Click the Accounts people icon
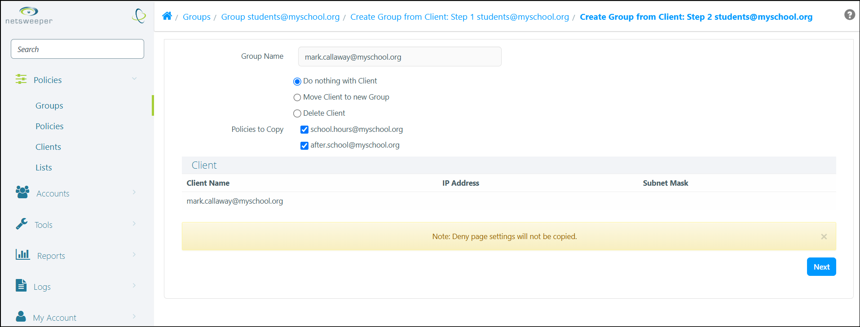Screen dimensions: 860x327 tap(22, 192)
